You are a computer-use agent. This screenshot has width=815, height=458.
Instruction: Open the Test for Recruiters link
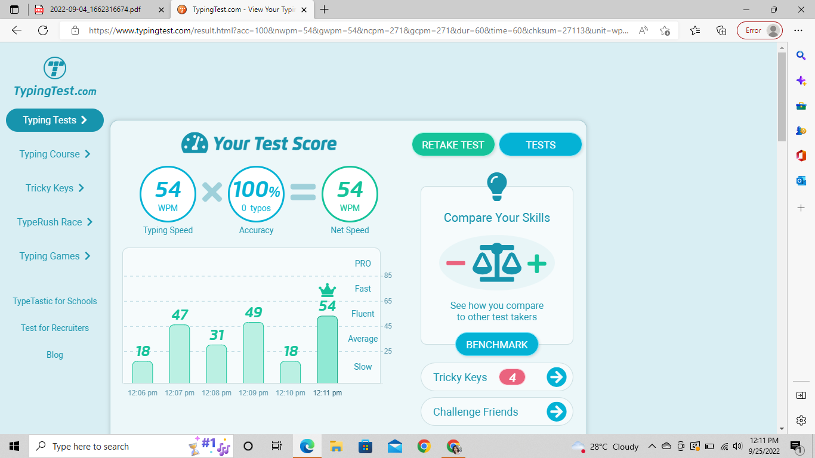(55, 328)
